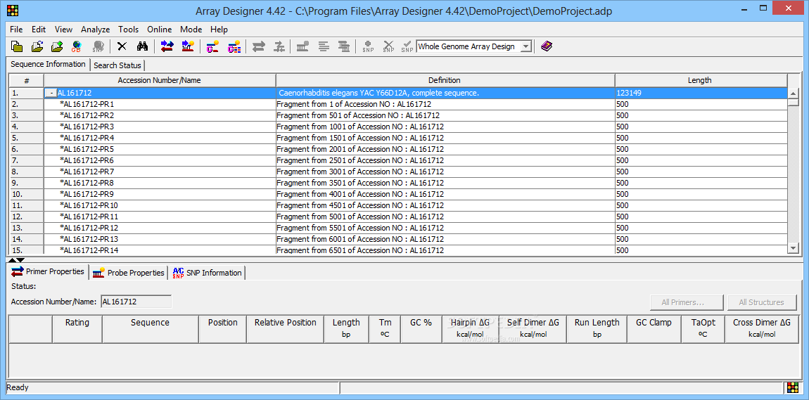This screenshot has width=809, height=400.
Task: Click the pane splitter collapse arrows
Action: [16, 260]
